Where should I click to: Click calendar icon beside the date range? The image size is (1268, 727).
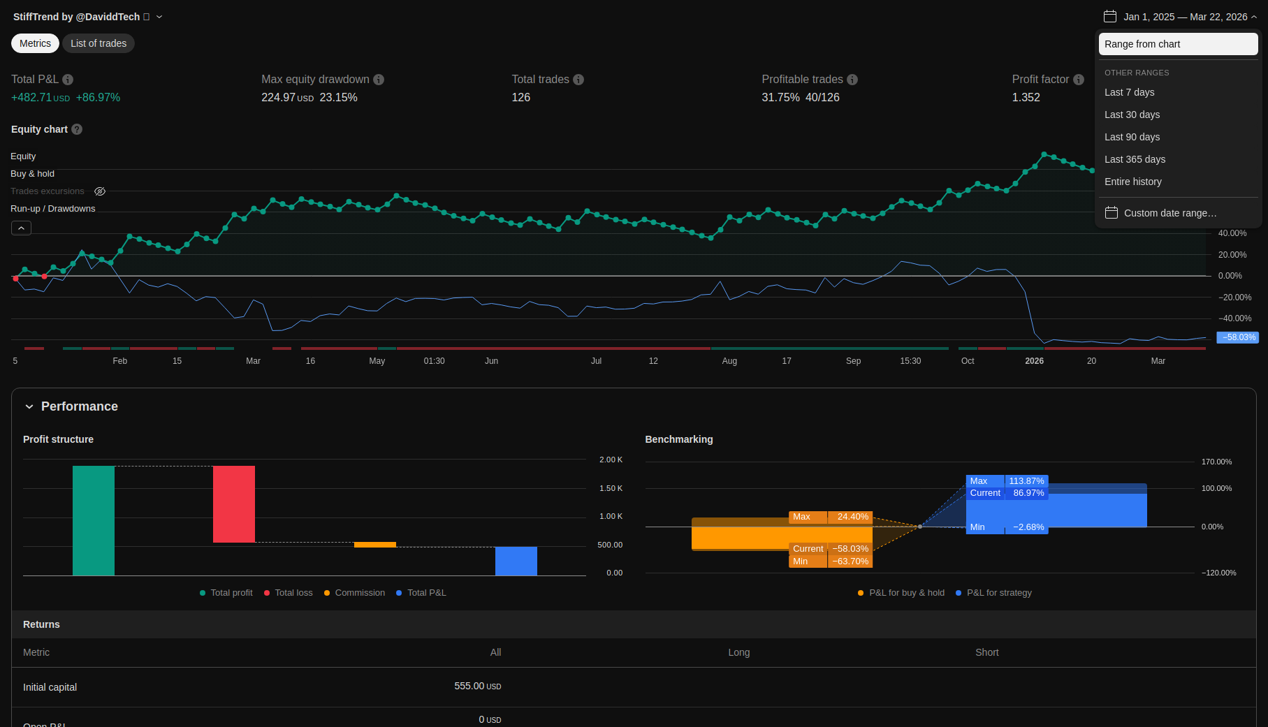pos(1110,17)
